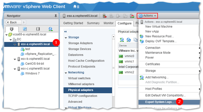Screen dimensions: 203x112
Task: Collapse the Networking section in Configure
Action: coord(66,73)
